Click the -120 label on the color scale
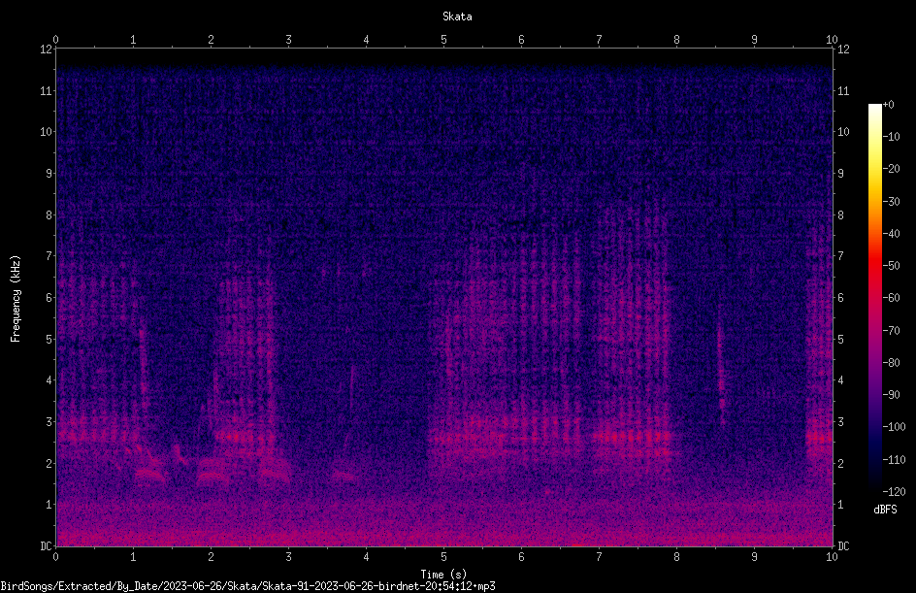916x593 pixels. pyautogui.click(x=895, y=492)
